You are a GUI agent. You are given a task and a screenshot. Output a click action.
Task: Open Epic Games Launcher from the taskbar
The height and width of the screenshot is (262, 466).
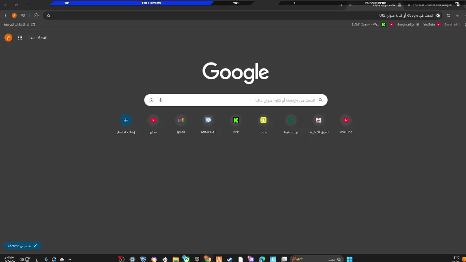coord(197,259)
